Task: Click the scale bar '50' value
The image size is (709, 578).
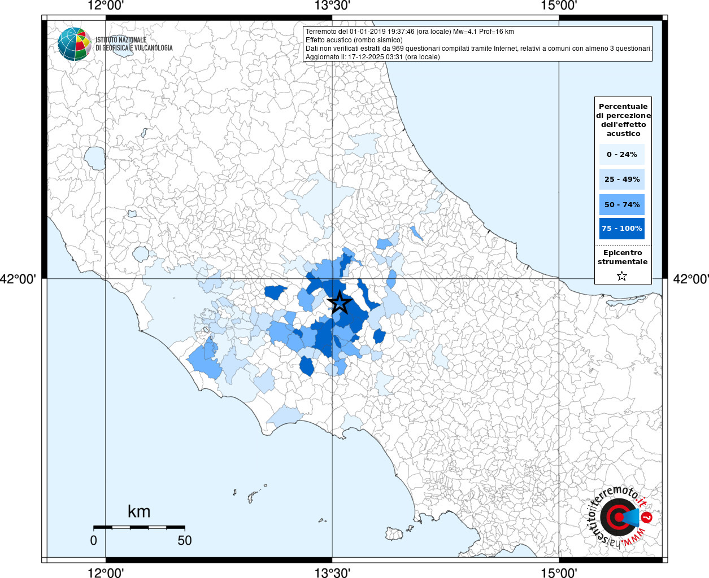Action: click(185, 540)
